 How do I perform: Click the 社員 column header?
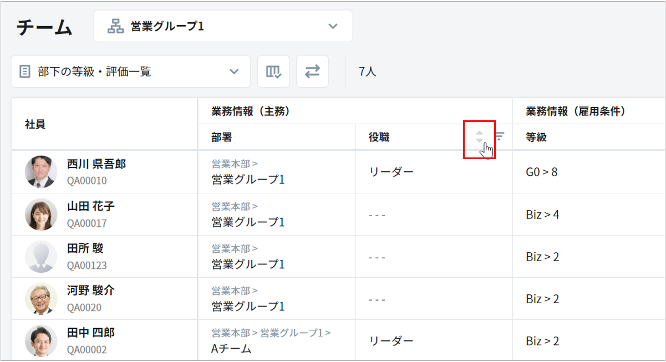coord(35,124)
